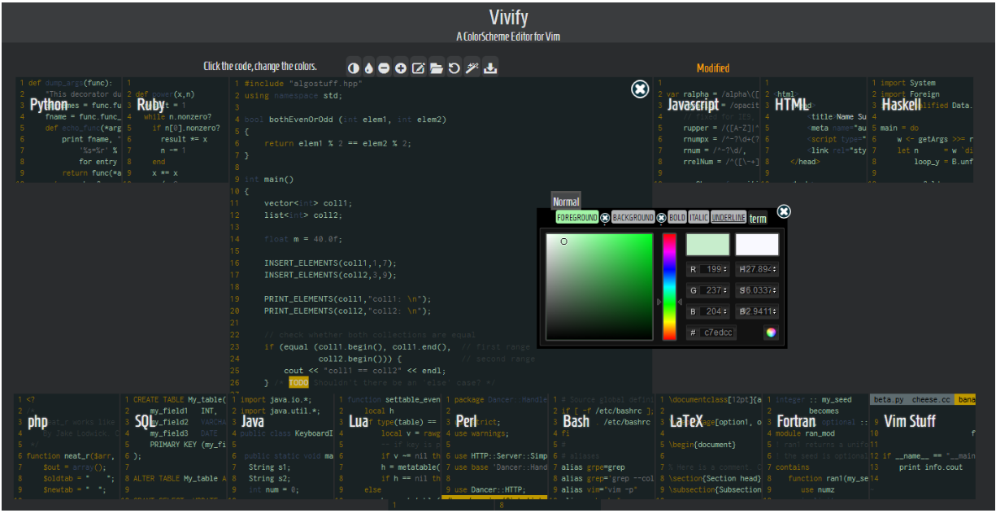Open the Java code preview
Image resolution: width=996 pixels, height=513 pixels.
point(282,446)
